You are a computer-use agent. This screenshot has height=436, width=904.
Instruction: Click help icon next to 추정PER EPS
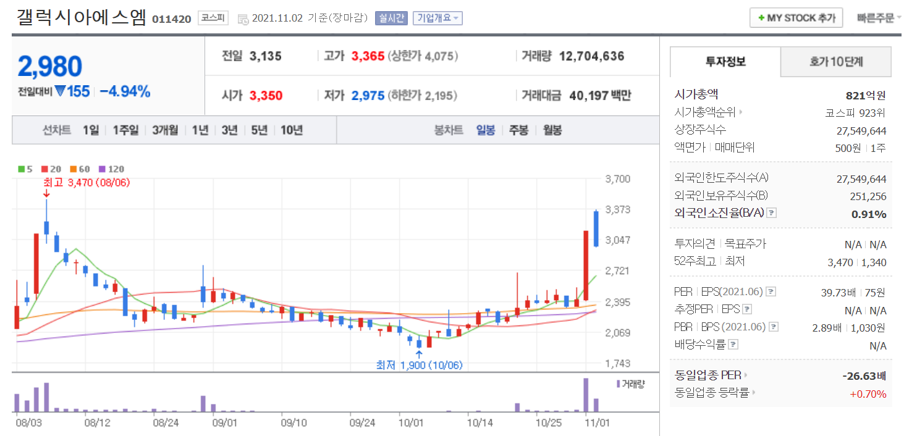[x=747, y=309]
